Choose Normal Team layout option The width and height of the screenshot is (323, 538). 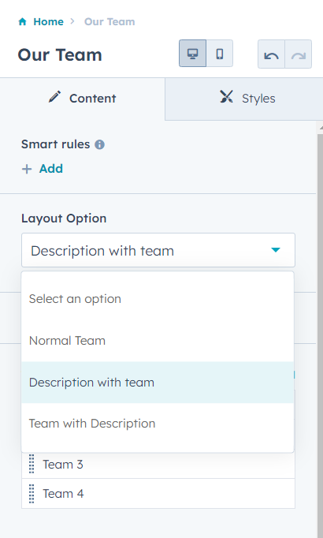click(158, 341)
